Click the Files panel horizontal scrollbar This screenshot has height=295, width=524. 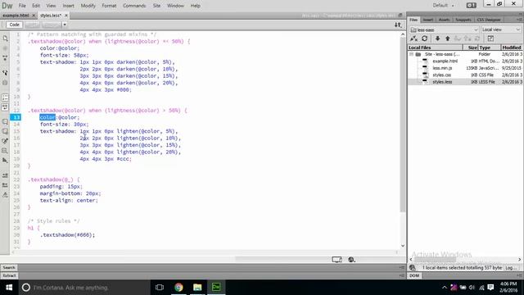pyautogui.click(x=435, y=260)
